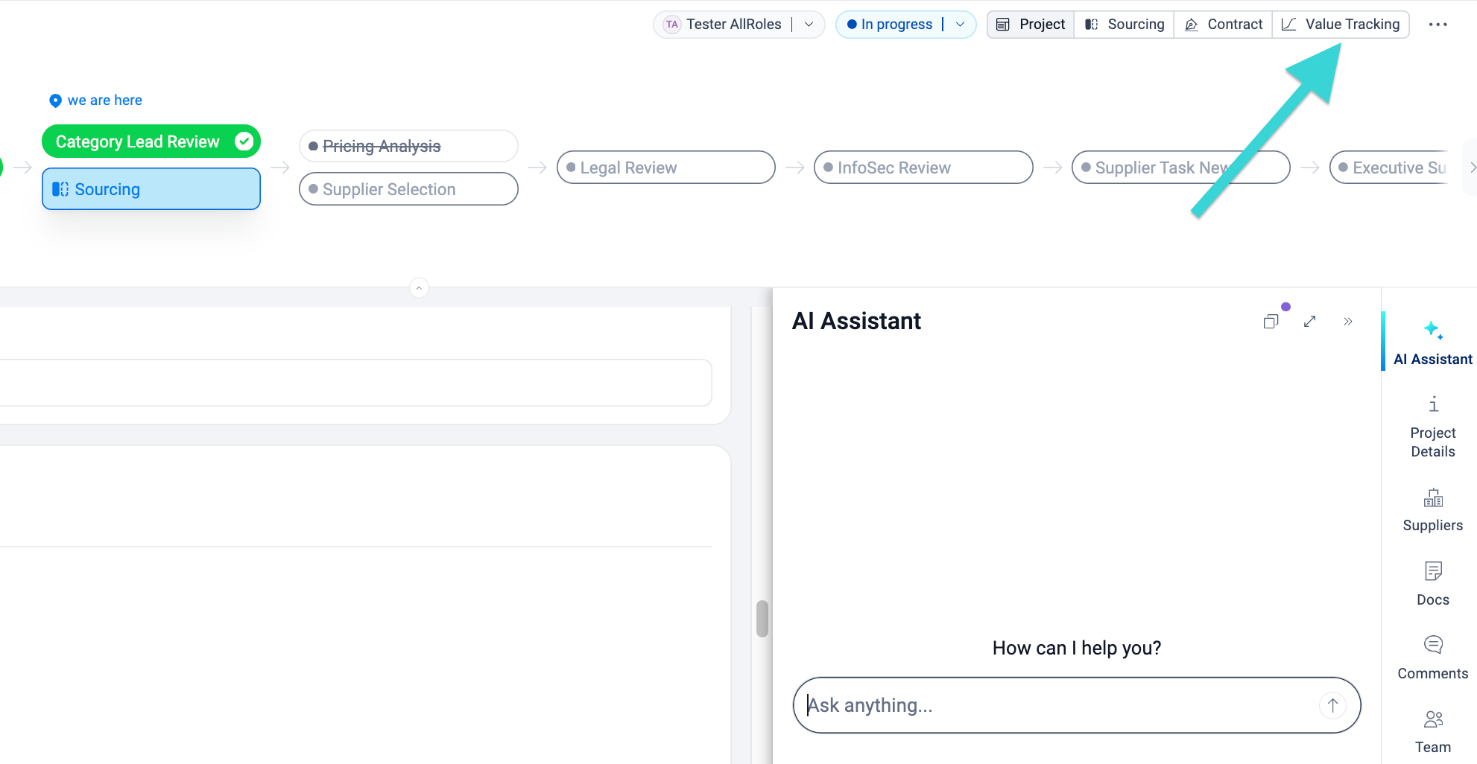Select the Sourcing step under Category Lead Review

tap(151, 189)
